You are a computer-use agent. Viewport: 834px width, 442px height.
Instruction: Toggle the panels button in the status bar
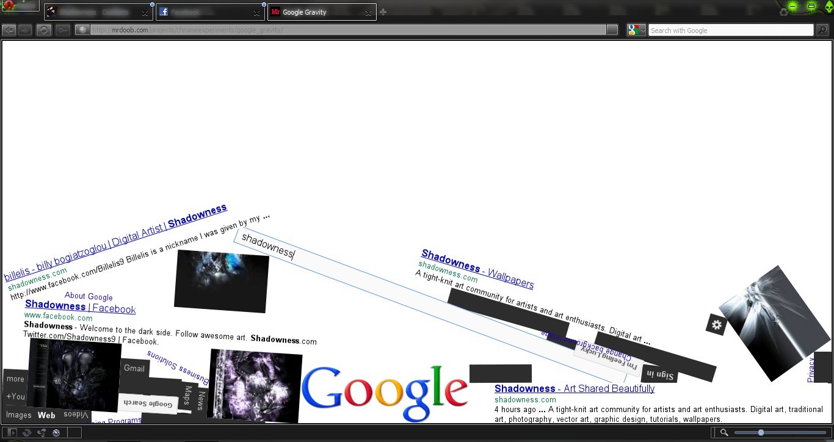point(12,433)
